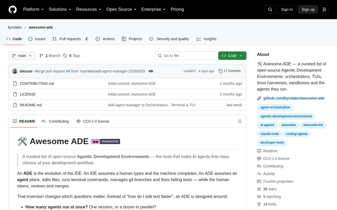
Task: Click the LICENSE file icon
Action: click(x=15, y=94)
